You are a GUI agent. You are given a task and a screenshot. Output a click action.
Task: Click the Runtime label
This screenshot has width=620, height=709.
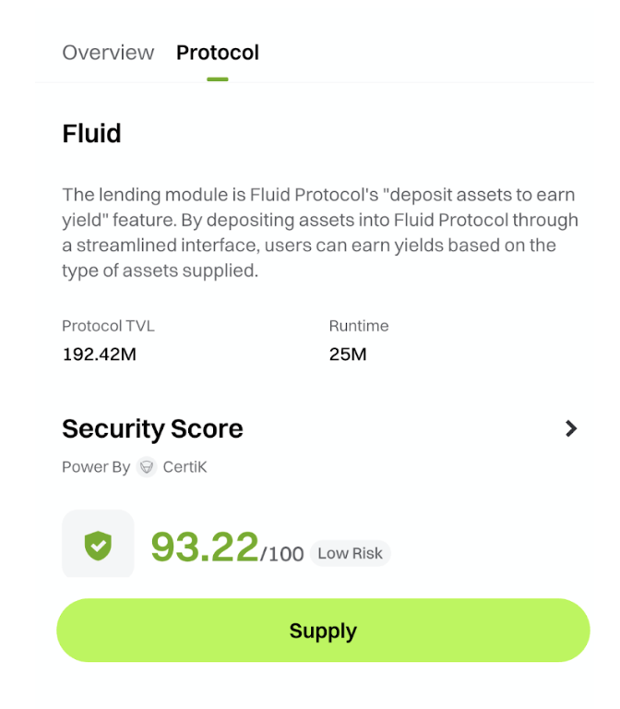coord(359,326)
